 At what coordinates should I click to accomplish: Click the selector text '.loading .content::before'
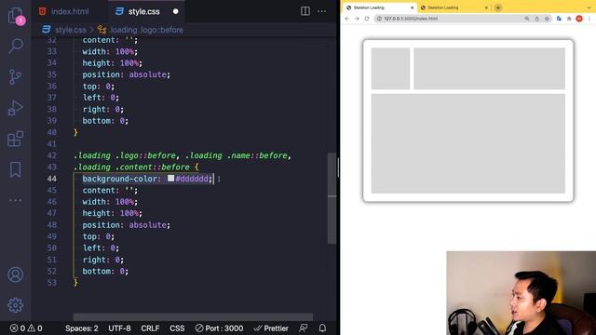click(x=131, y=167)
